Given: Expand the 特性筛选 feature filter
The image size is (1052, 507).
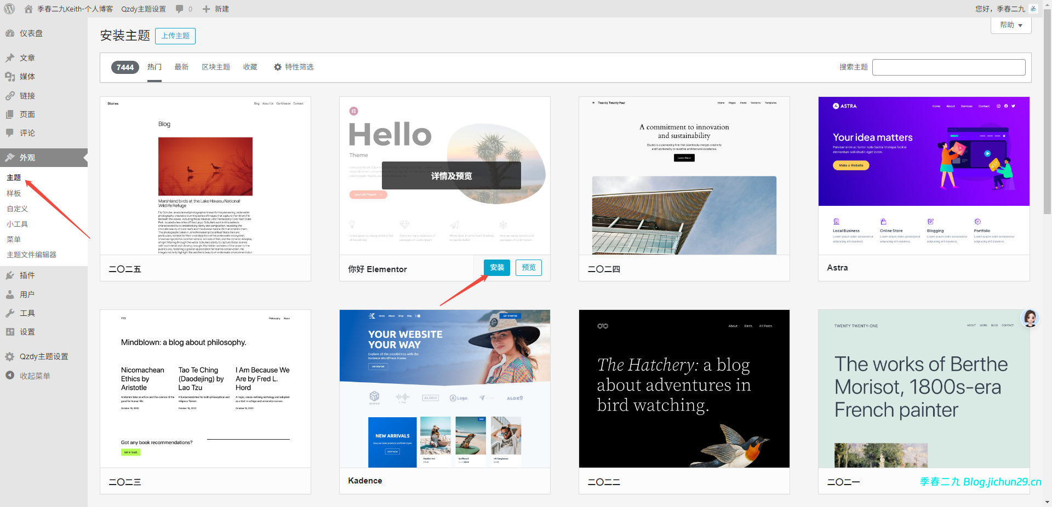Looking at the screenshot, I should [294, 67].
